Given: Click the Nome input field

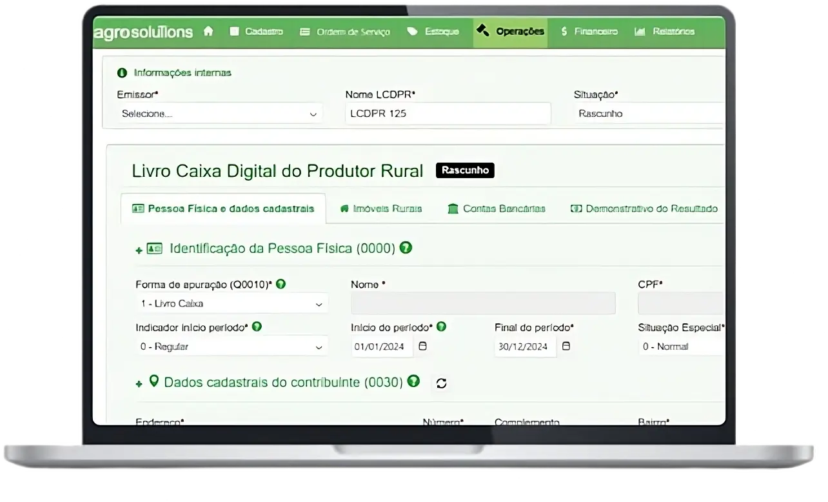Looking at the screenshot, I should pyautogui.click(x=483, y=303).
